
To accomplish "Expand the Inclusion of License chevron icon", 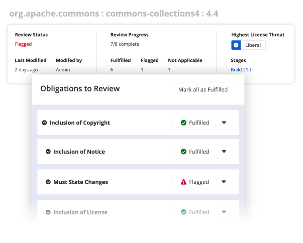I will pos(48,212).
